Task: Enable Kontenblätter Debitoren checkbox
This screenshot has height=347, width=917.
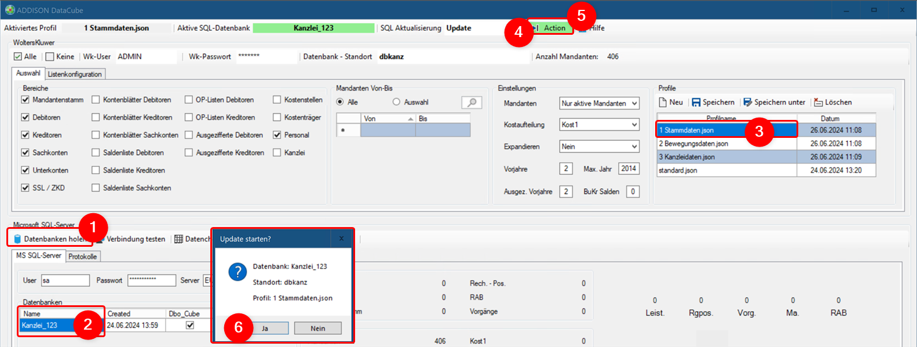Action: click(x=96, y=100)
